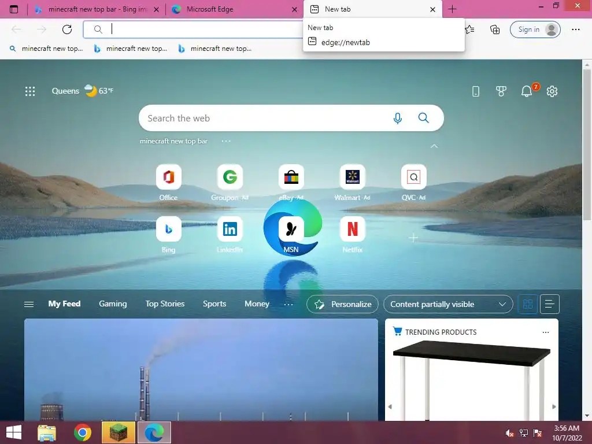Open the taskbar clock showing 3:56 AM

pyautogui.click(x=567, y=433)
